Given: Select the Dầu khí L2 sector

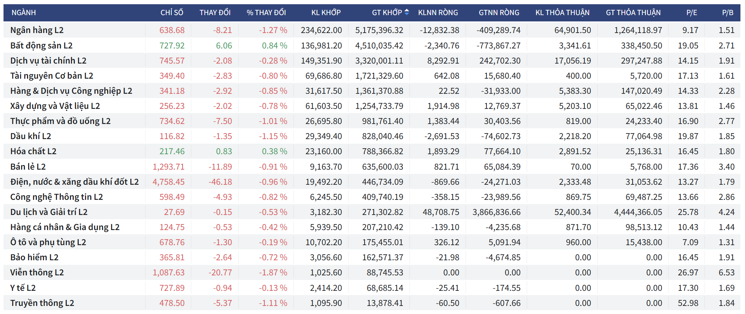Looking at the screenshot, I should point(31,136).
